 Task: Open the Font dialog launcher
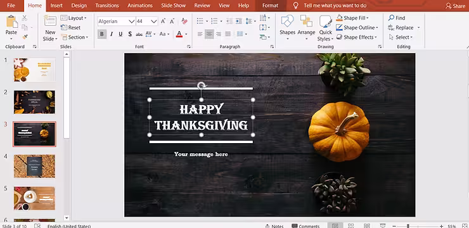click(189, 47)
